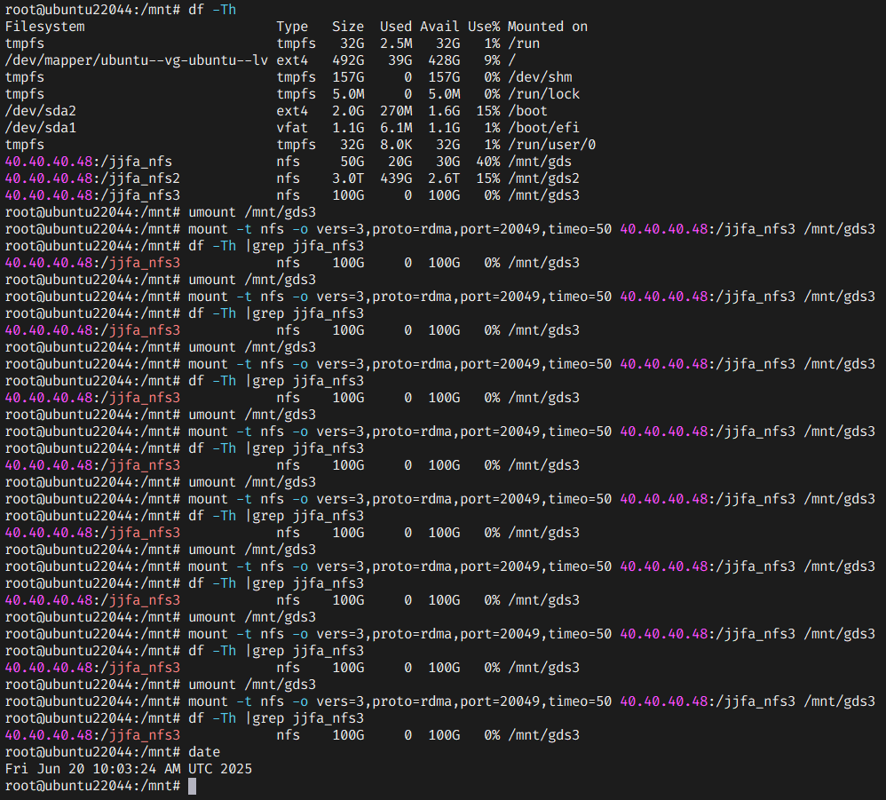Click the terminal cursor at last prompt

(x=192, y=786)
